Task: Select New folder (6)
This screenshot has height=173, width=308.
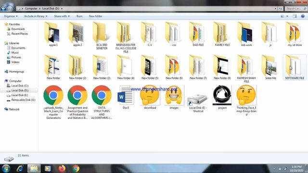Action: click(174, 67)
